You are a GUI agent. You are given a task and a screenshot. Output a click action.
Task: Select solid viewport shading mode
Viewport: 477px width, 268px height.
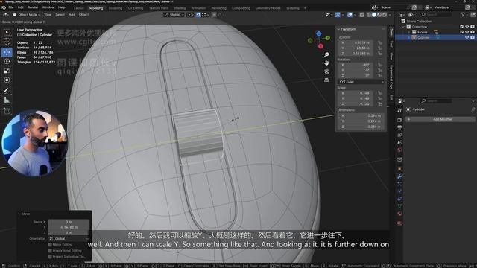(374, 15)
